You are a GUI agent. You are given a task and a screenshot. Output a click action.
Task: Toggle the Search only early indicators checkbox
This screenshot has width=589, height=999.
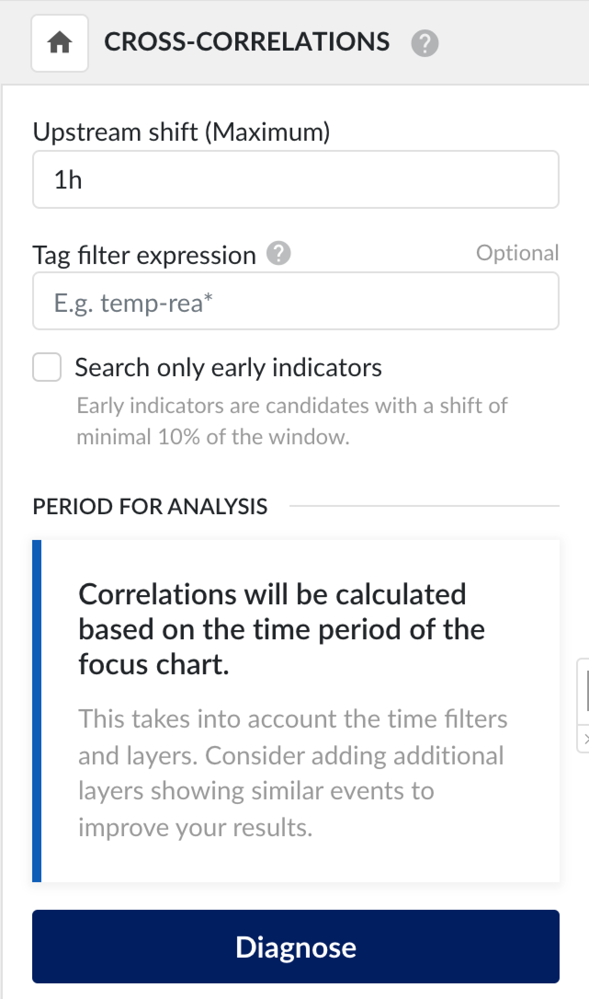tap(46, 367)
